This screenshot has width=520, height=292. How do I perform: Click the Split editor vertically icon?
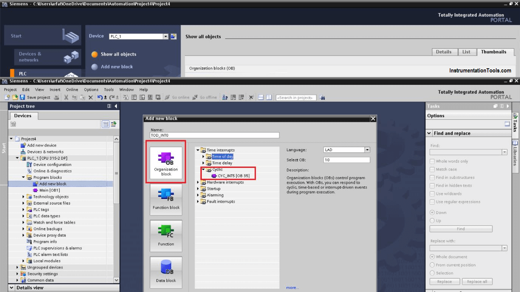click(x=269, y=97)
